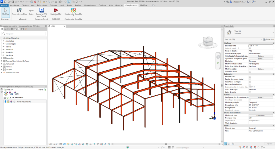
Task: Click the hamburger list icon beside Vínculos IFC
Action: click(5, 98)
